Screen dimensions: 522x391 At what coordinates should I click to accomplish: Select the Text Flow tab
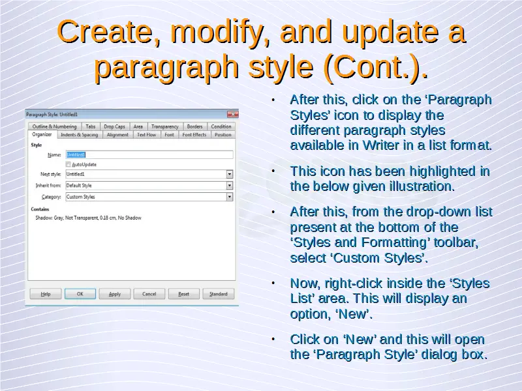click(x=146, y=135)
